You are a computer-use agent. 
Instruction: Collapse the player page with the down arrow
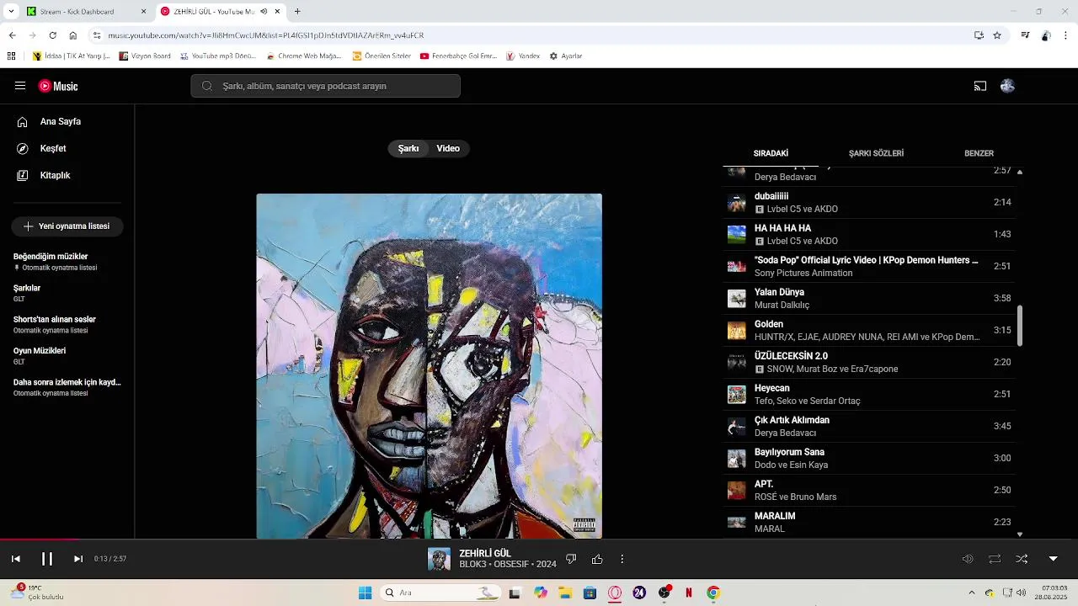[1053, 559]
